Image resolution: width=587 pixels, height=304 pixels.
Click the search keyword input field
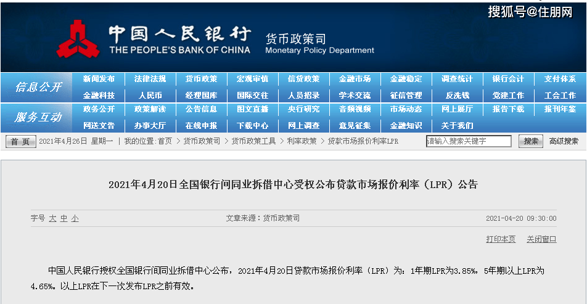click(469, 141)
